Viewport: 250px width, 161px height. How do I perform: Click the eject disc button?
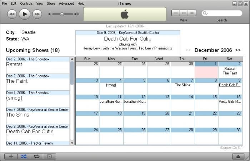pos(238,156)
